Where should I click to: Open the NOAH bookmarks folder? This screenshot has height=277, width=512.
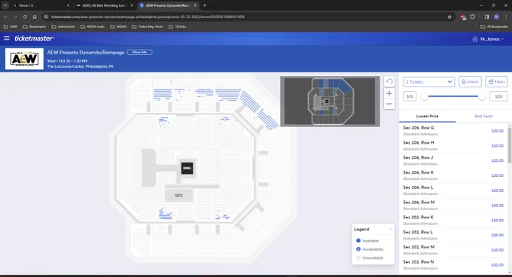pos(118,27)
